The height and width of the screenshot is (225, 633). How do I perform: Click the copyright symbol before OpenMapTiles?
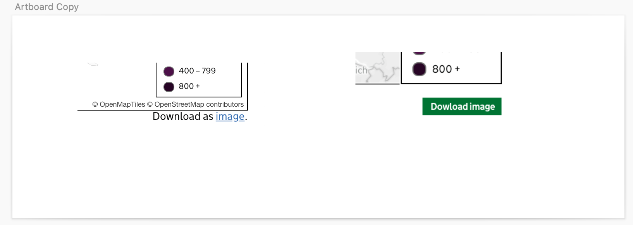pyautogui.click(x=95, y=104)
